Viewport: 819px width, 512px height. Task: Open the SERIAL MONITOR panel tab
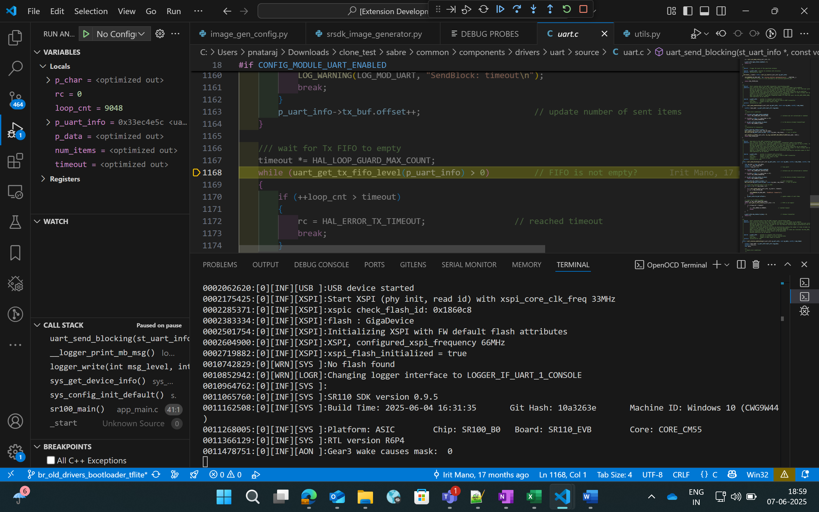[469, 264]
